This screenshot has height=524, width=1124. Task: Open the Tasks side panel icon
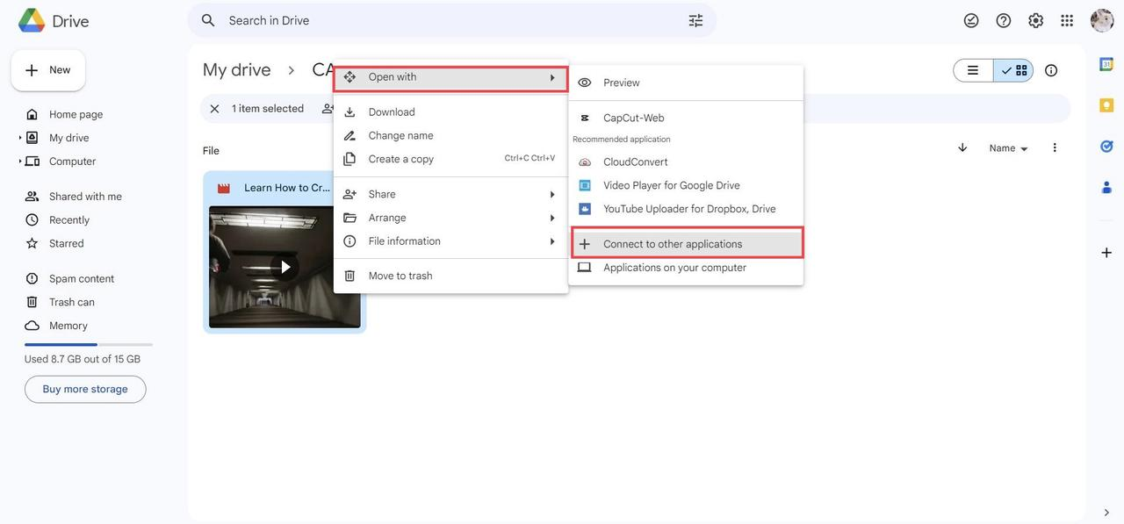point(1106,146)
